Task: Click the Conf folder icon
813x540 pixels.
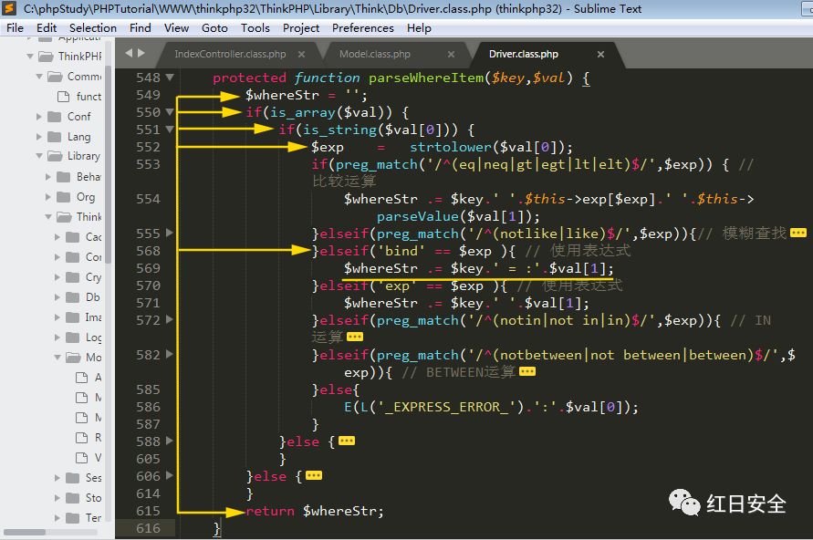Action: [55, 117]
